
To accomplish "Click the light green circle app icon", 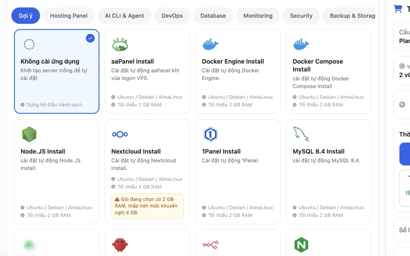I will point(29,245).
